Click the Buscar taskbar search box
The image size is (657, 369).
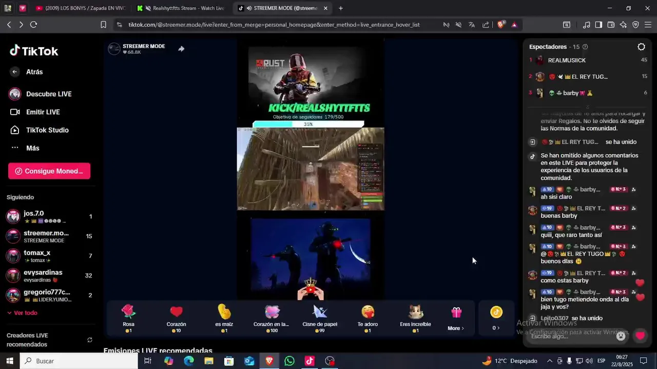coord(79,361)
